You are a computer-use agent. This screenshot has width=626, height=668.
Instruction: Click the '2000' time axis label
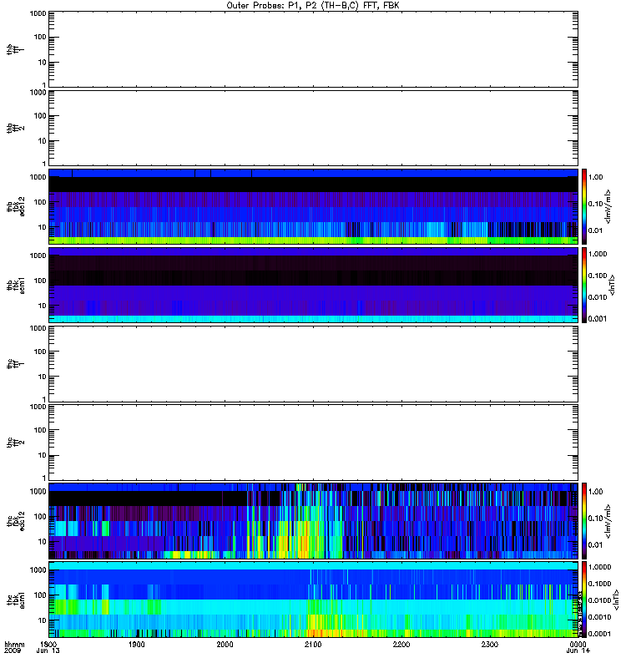(225, 644)
